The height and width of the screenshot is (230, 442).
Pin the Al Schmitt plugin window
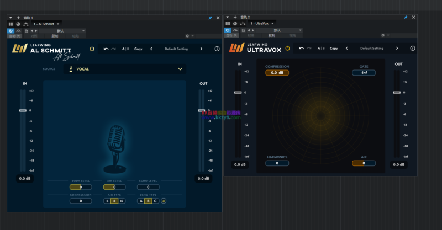(x=210, y=18)
